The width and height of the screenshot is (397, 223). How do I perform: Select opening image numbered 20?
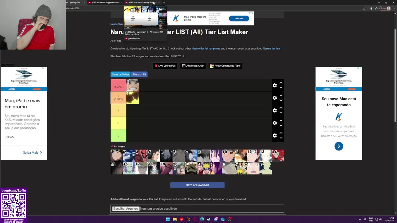pos(179,168)
